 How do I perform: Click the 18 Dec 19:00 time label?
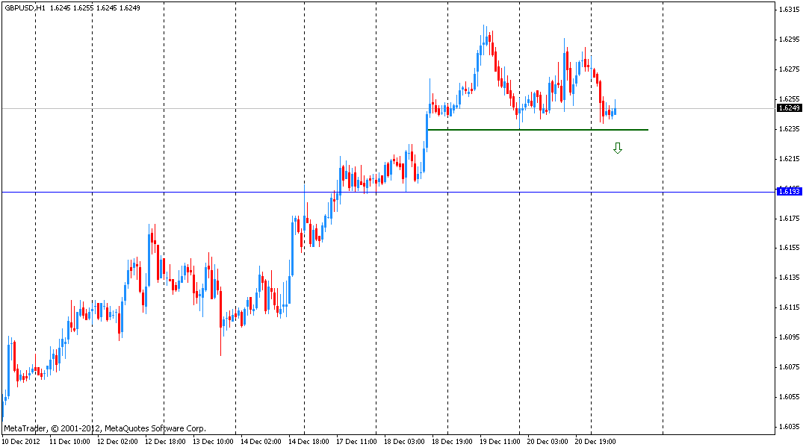(x=452, y=441)
